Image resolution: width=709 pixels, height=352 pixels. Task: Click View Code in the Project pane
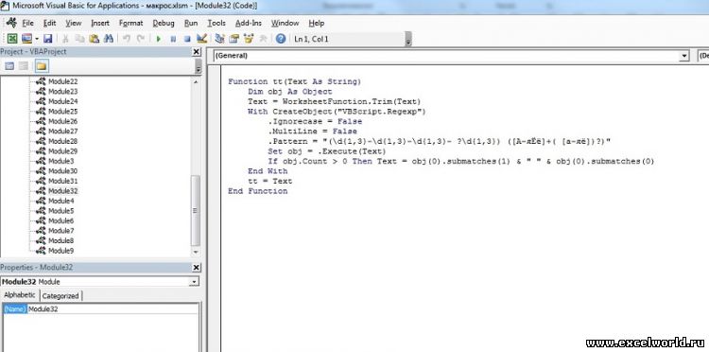pyautogui.click(x=9, y=66)
